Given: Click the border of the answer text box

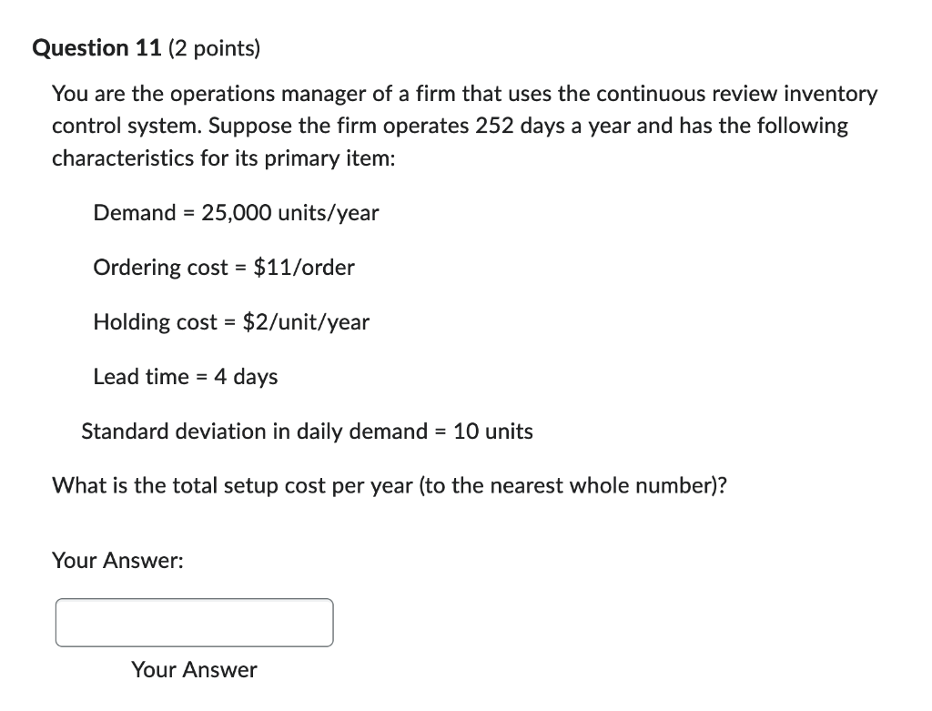Looking at the screenshot, I should 194,601.
